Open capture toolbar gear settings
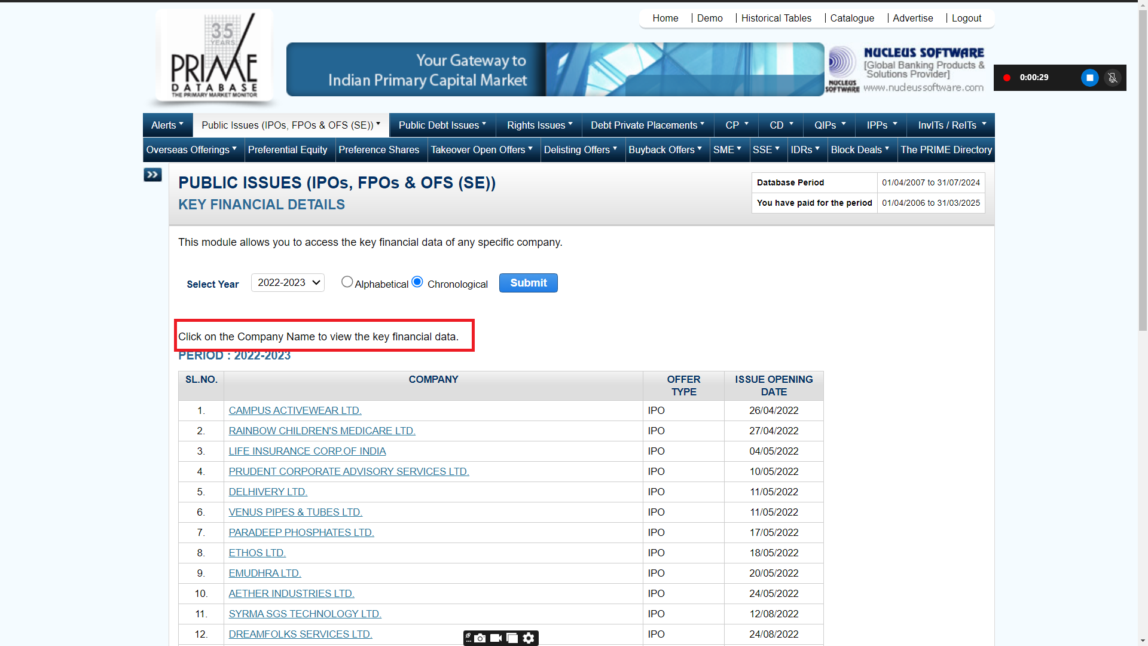 click(529, 638)
